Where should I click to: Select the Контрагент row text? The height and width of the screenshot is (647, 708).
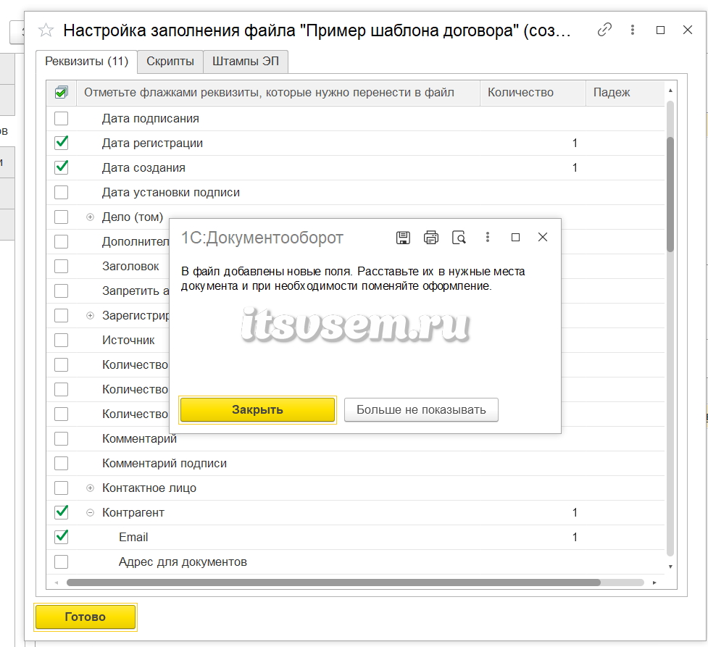[x=133, y=513]
